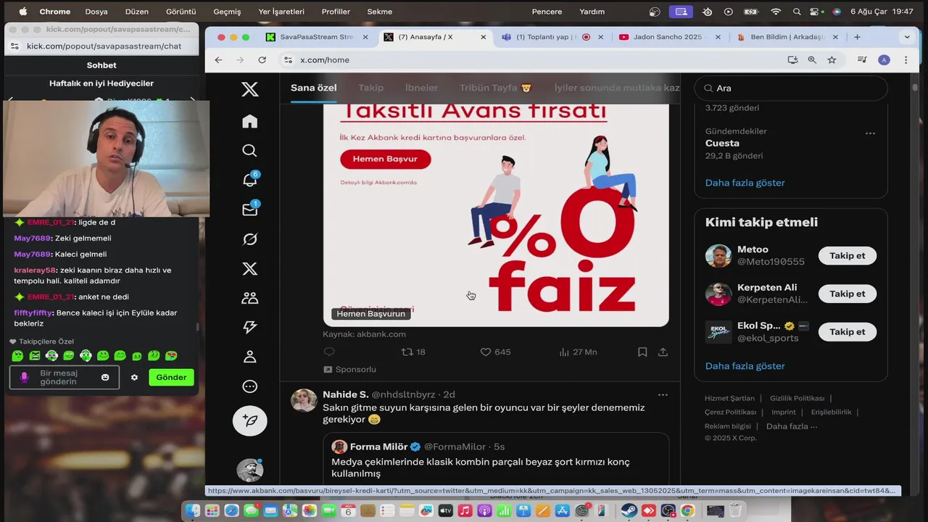Bookmark page with Chrome star icon
928x522 pixels.
[832, 60]
